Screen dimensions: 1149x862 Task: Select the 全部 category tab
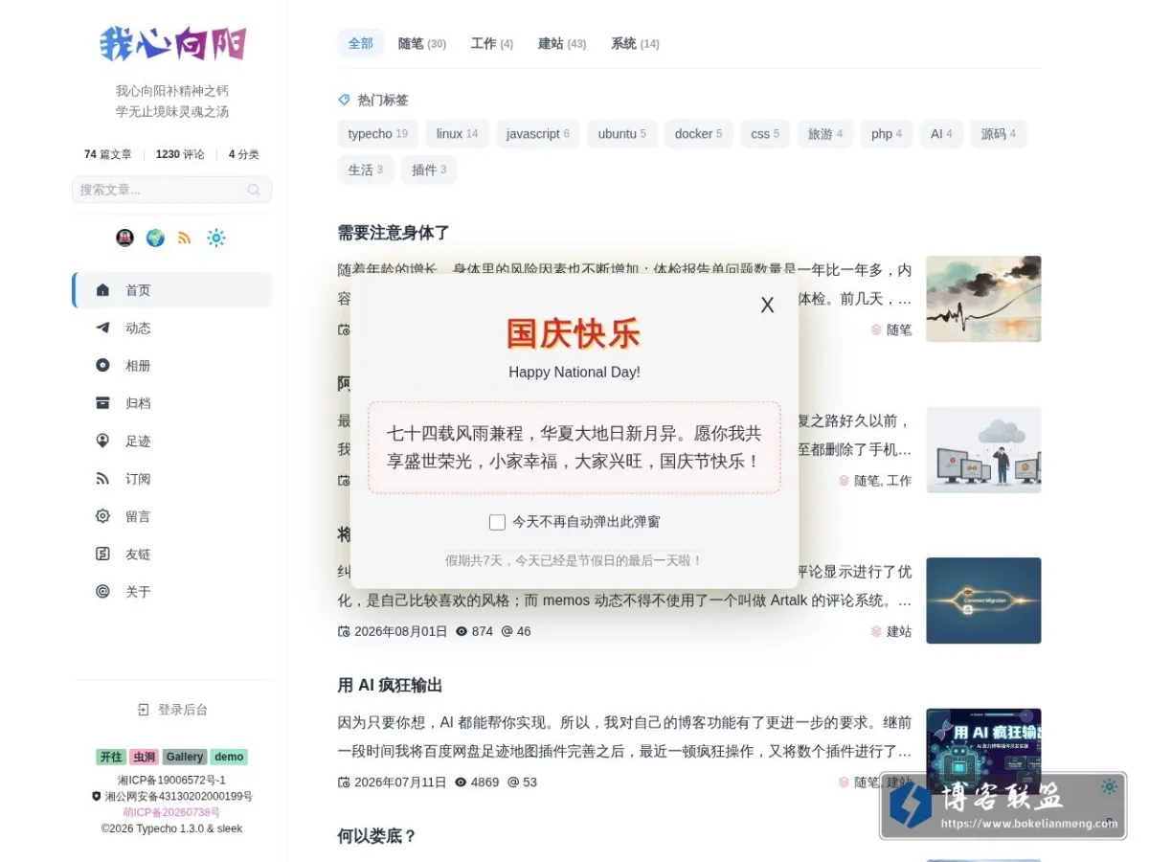(361, 43)
